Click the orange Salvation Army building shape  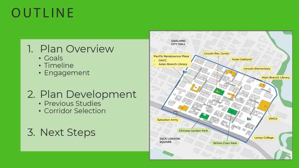(x=183, y=108)
